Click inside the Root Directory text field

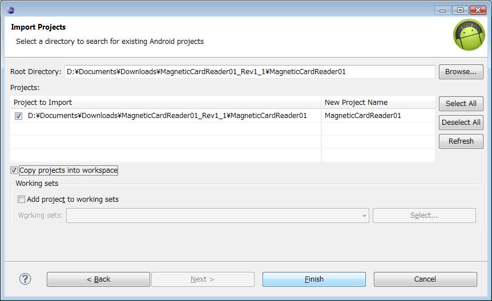click(x=250, y=72)
